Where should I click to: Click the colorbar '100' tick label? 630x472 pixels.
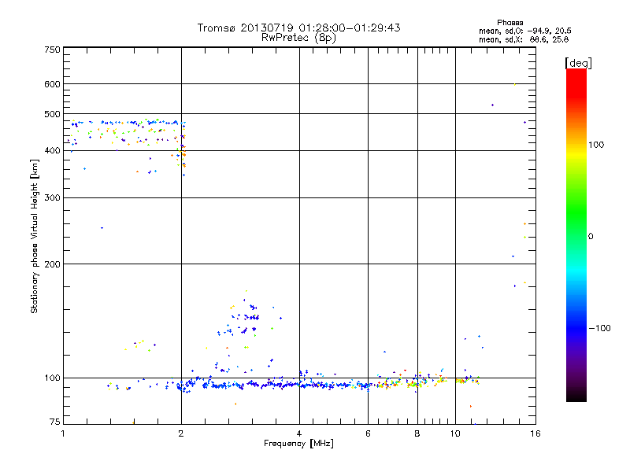tap(596, 145)
